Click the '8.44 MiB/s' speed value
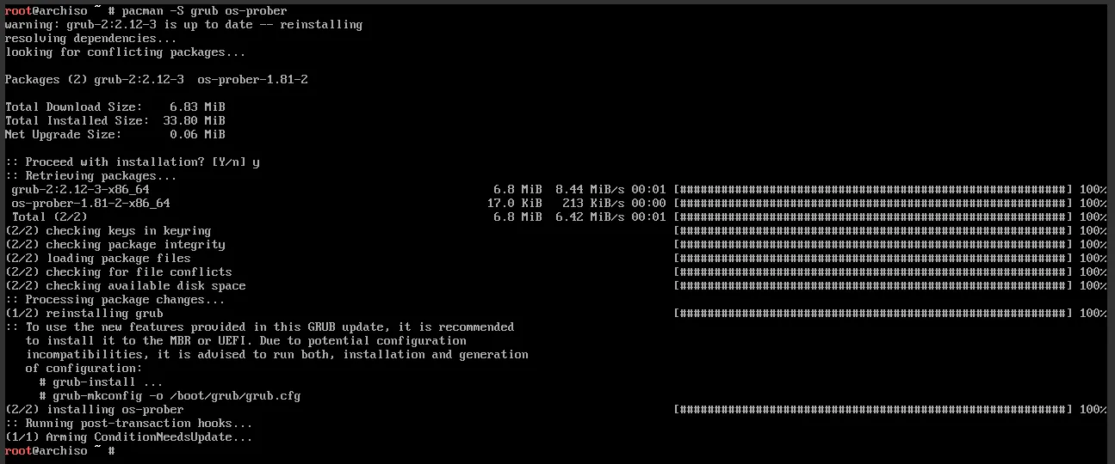1115x464 pixels. (590, 190)
